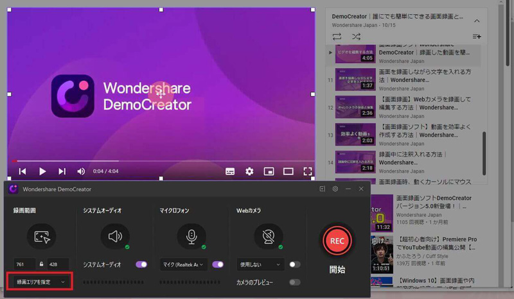514x299 pixels.
Task: Click the right-middle selection handle
Action: coord(313,94)
